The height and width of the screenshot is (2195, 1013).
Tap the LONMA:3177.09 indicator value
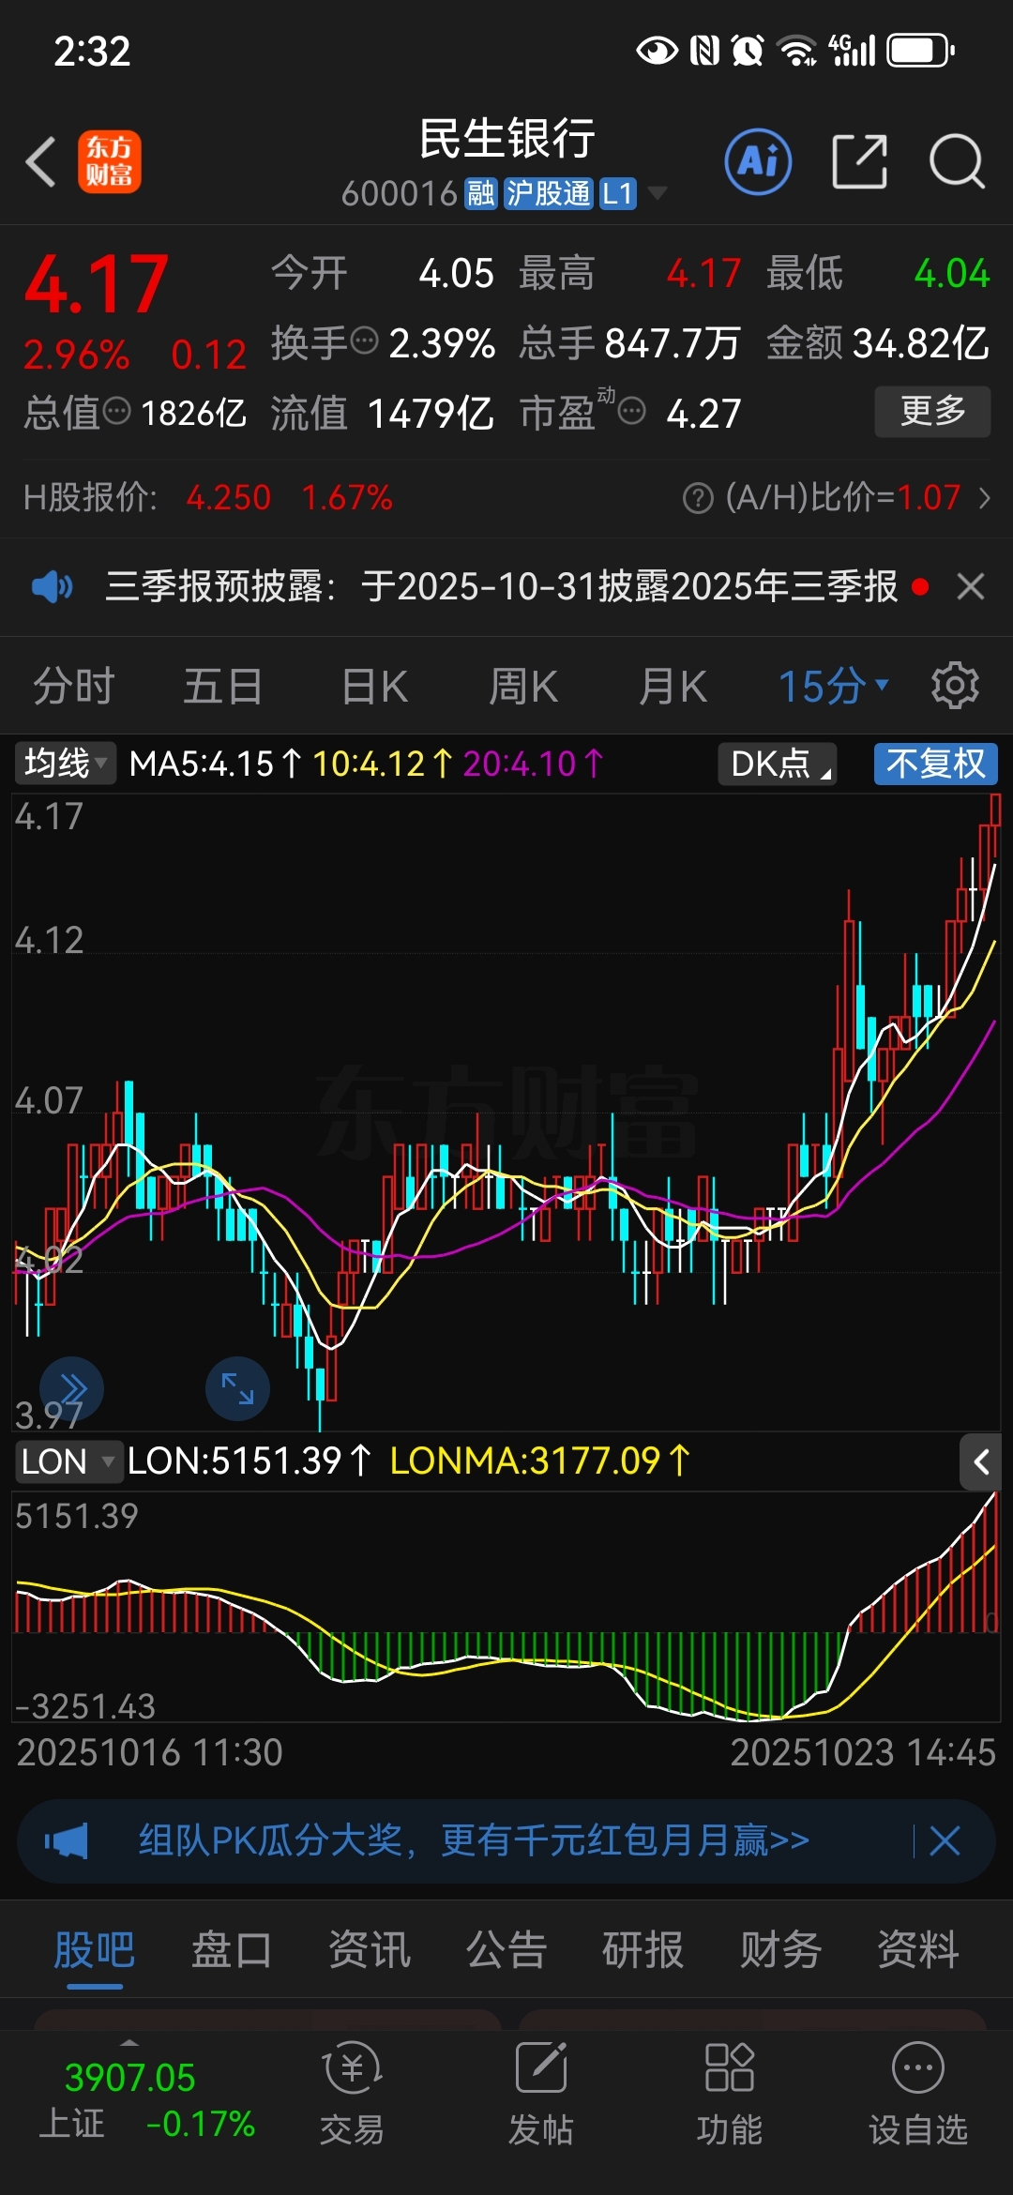pos(540,1461)
